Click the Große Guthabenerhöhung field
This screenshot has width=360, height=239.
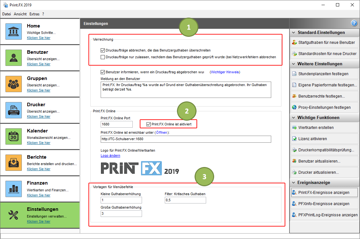tap(121, 214)
